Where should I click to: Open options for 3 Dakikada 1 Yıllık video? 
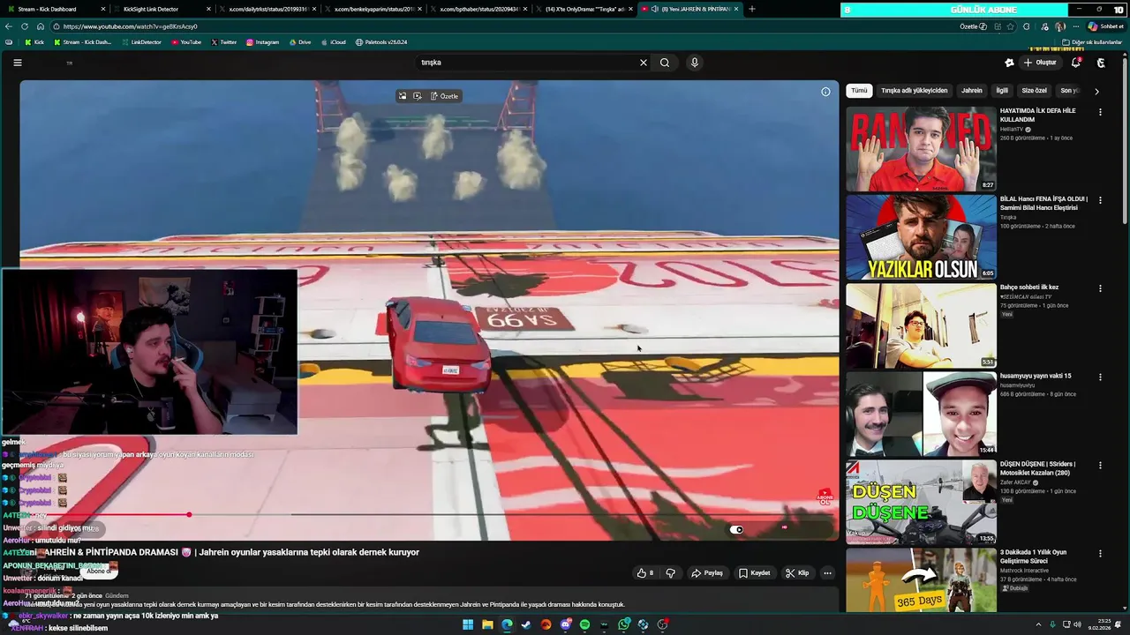[1100, 553]
